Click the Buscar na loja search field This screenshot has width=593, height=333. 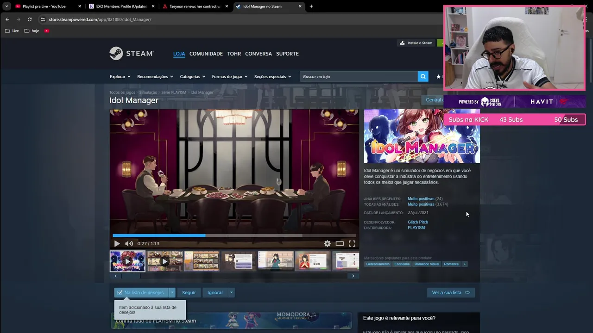(359, 76)
